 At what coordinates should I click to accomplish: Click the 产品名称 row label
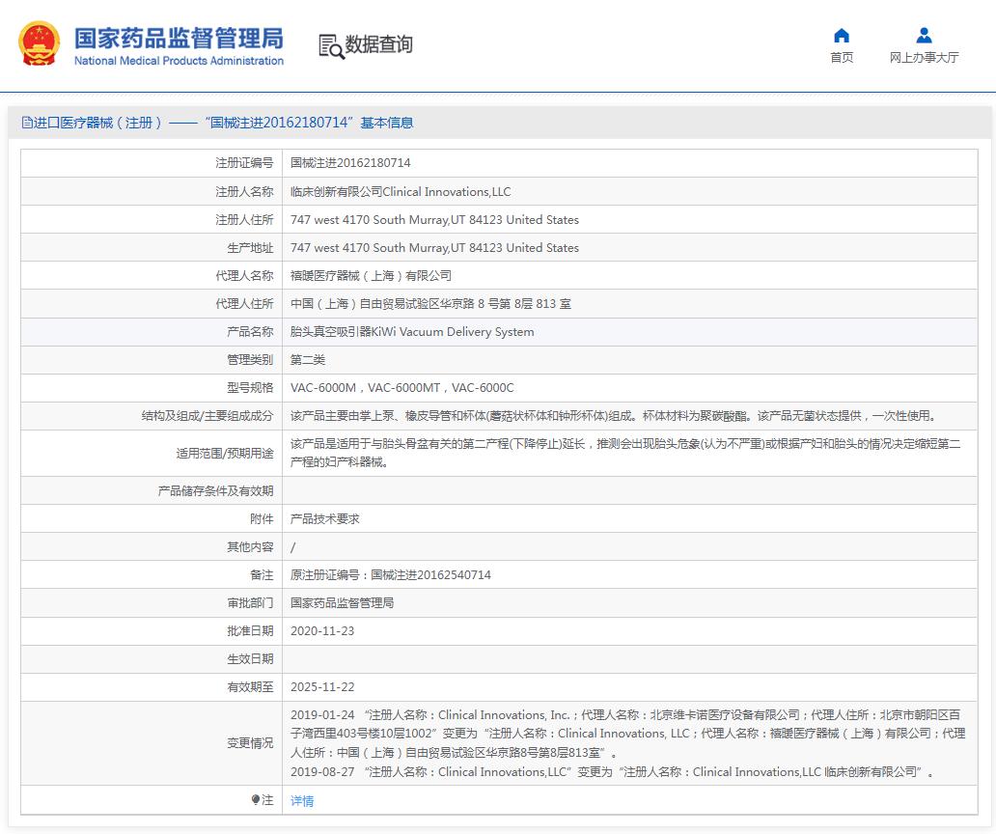250,331
